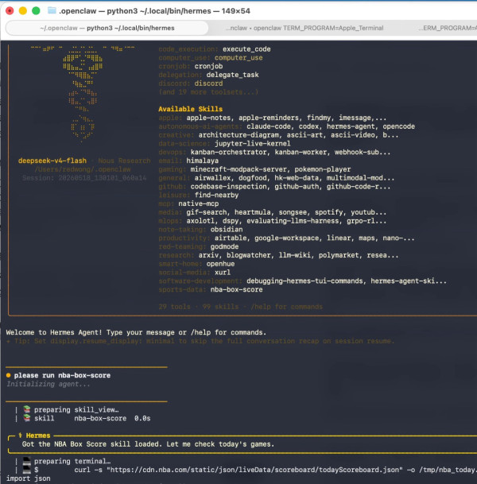
Task: Click the book icon beside skill nba-box-score
Action: 27,418
